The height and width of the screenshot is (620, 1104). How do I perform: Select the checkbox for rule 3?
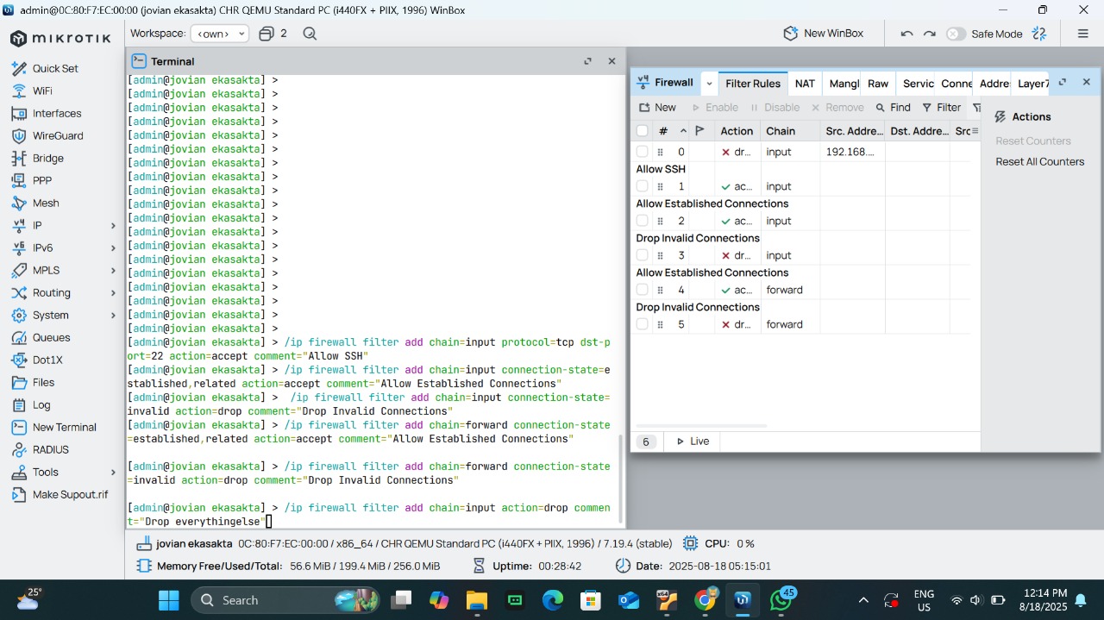pyautogui.click(x=642, y=255)
